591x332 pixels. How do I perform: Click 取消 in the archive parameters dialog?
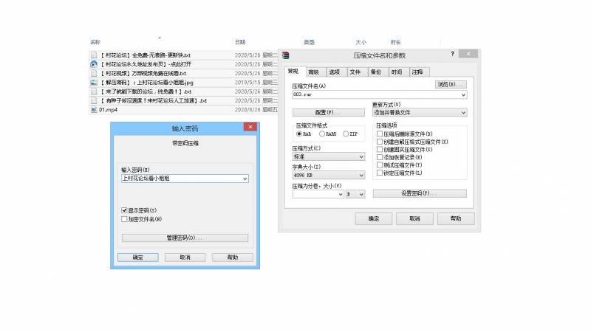414,218
